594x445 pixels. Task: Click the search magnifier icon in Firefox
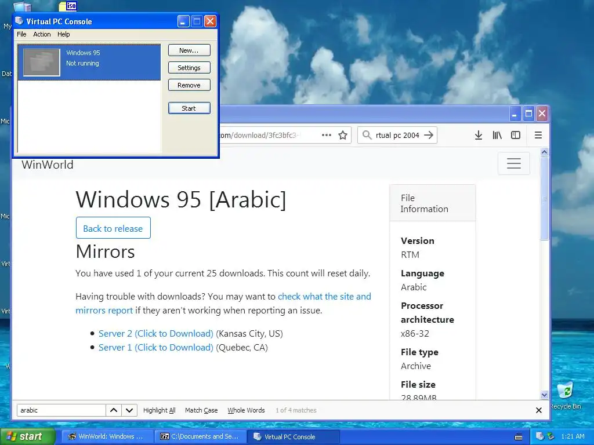367,135
